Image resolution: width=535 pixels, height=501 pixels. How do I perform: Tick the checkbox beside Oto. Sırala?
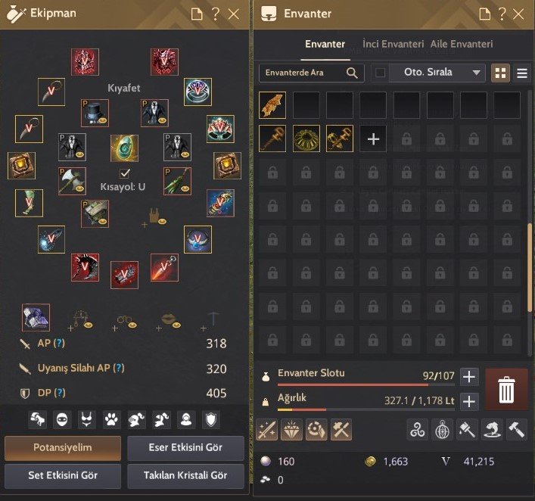point(380,73)
